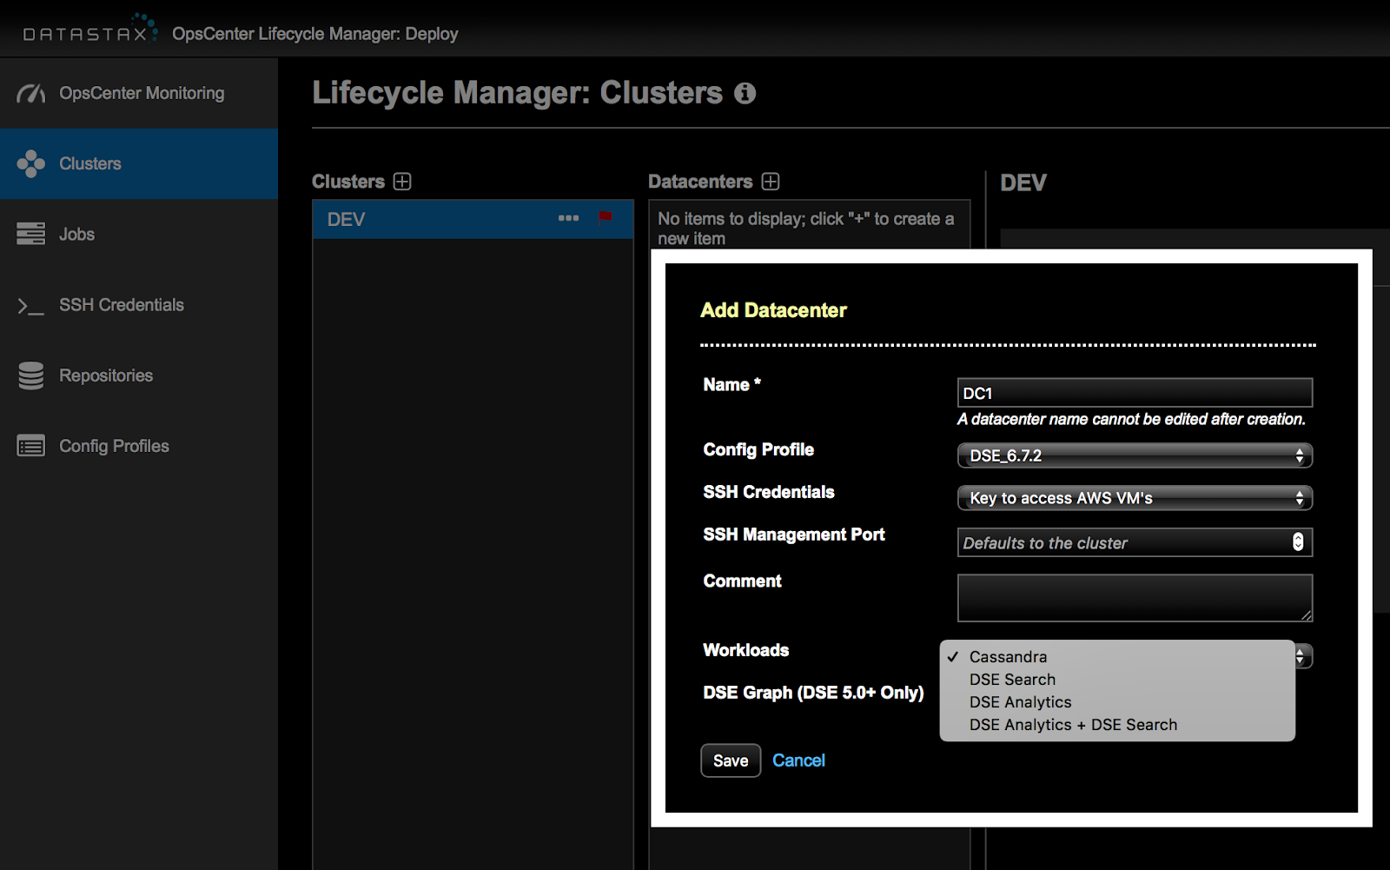Add a new cluster with plus icon
Screen dimensions: 1390x870
coord(402,182)
